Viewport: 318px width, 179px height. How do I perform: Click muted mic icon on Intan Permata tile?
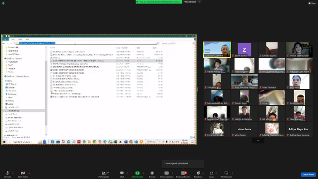click(x=260, y=88)
